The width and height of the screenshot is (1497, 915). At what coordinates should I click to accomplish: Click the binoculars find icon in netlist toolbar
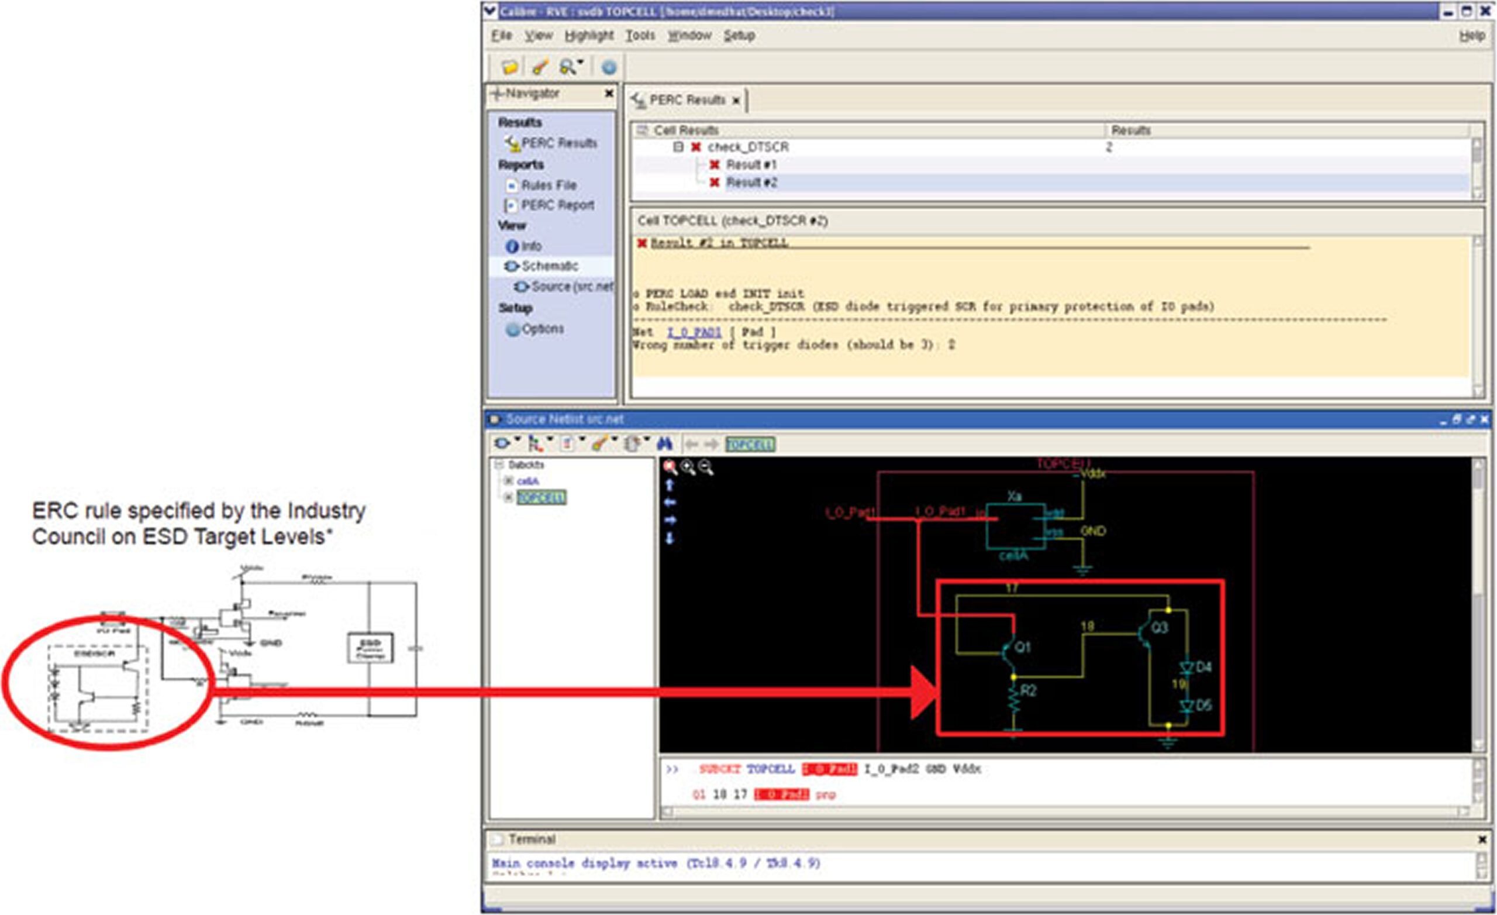click(664, 444)
